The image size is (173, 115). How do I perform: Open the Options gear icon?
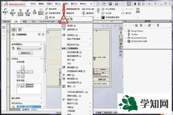pos(143,4)
